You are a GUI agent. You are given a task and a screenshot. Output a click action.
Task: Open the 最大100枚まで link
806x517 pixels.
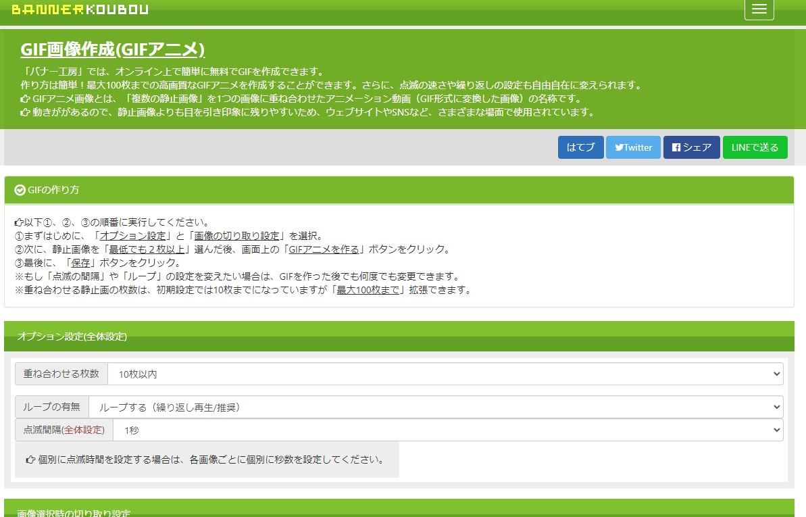[368, 290]
